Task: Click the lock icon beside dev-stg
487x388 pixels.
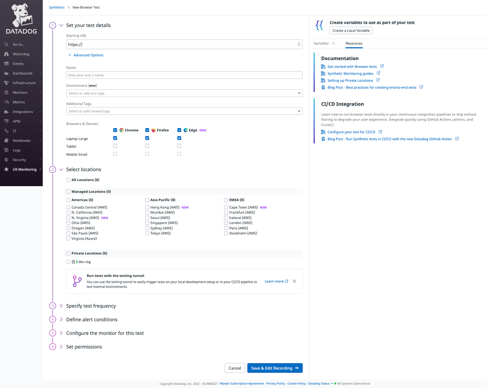Action: click(x=73, y=262)
